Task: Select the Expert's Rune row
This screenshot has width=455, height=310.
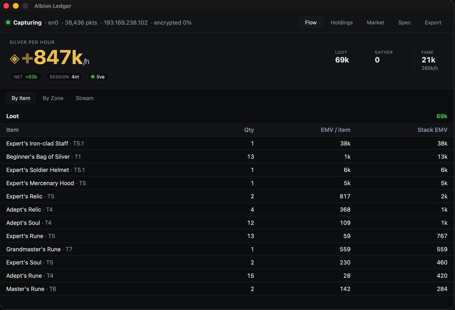Action: point(227,236)
